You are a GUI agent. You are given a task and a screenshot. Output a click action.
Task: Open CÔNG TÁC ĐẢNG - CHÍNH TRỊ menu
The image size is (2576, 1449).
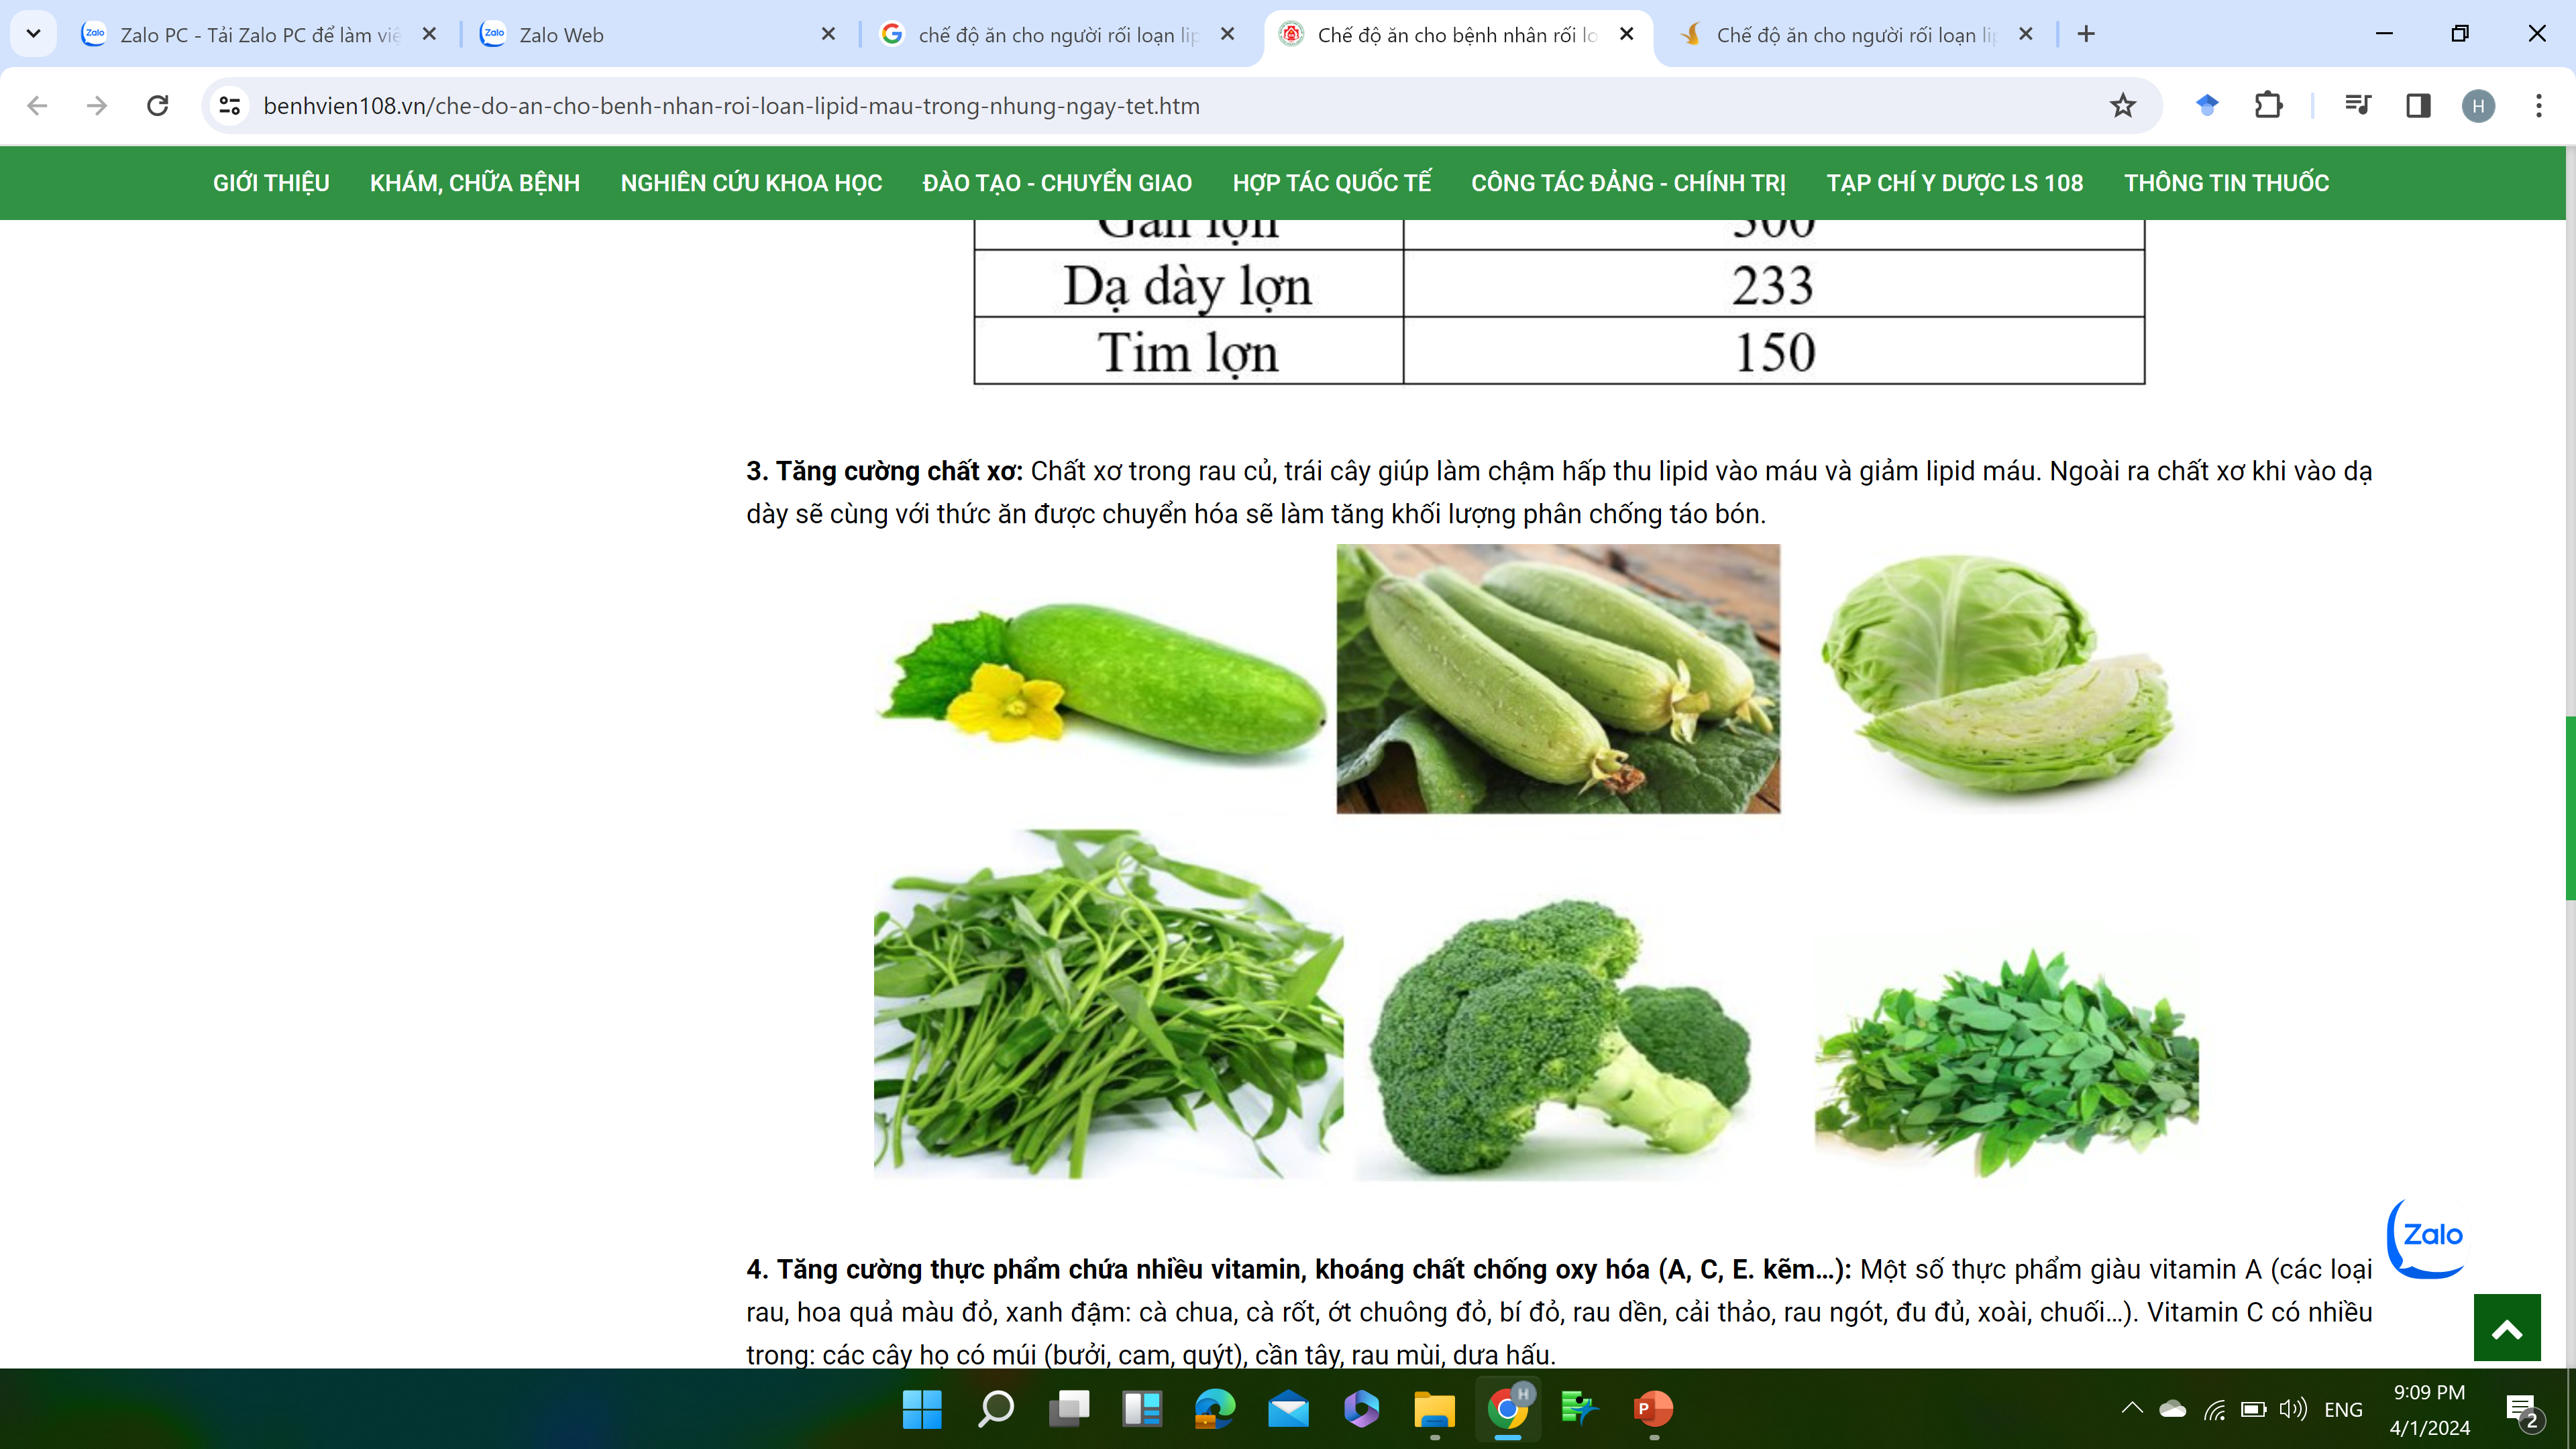click(x=1629, y=183)
